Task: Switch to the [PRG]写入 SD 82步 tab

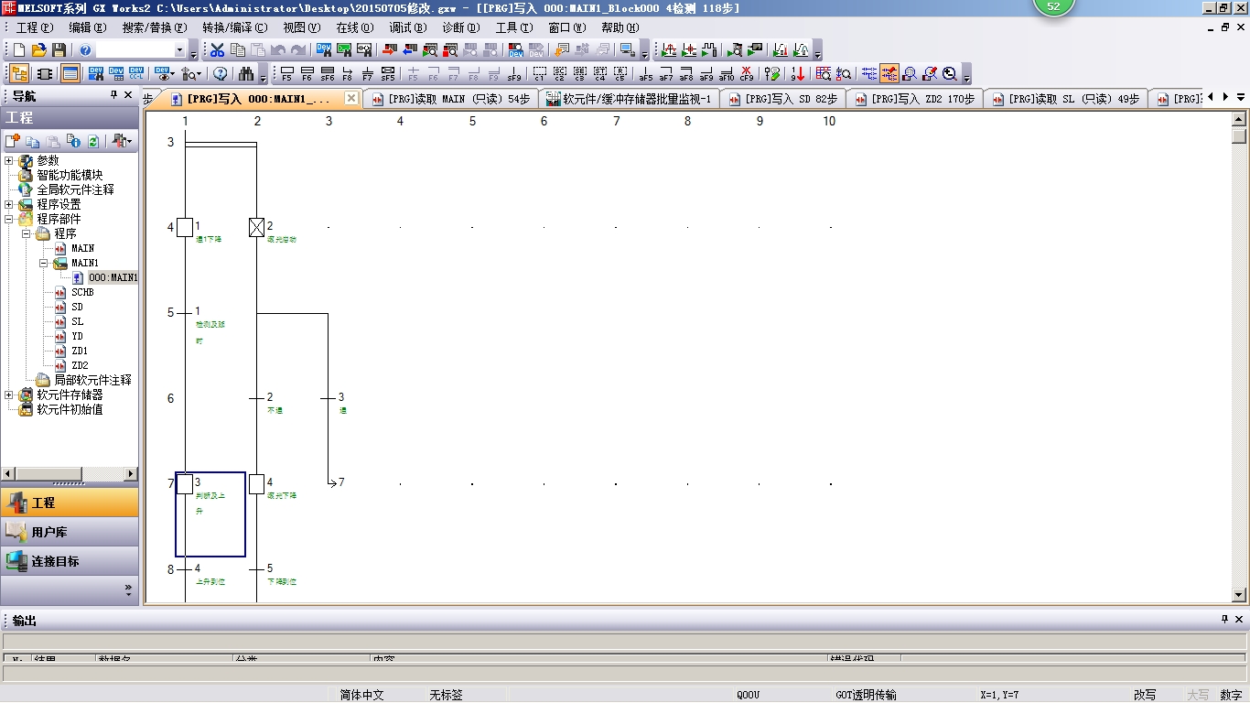Action: pyautogui.click(x=782, y=99)
